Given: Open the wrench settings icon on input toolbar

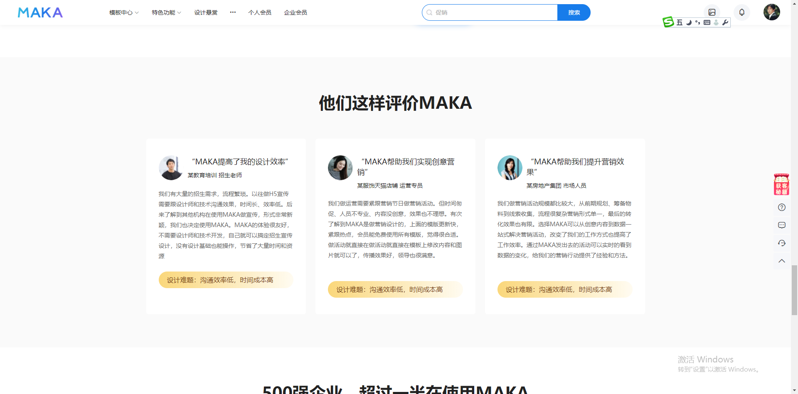Looking at the screenshot, I should pos(725,22).
